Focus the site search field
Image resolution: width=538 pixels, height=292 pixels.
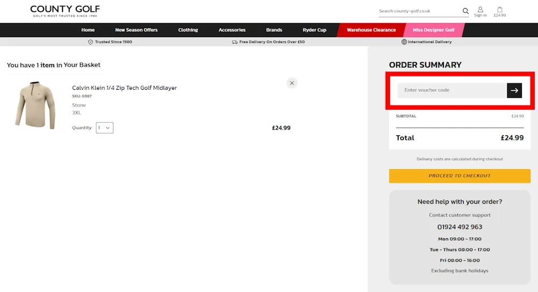point(420,11)
